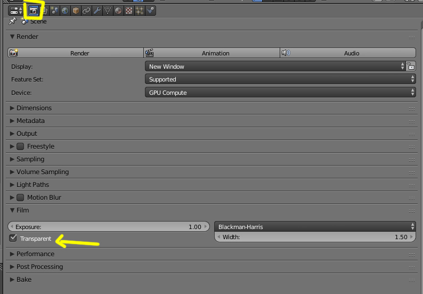The height and width of the screenshot is (294, 423).
Task: Expand the Post Processing panel
Action: (x=12, y=267)
